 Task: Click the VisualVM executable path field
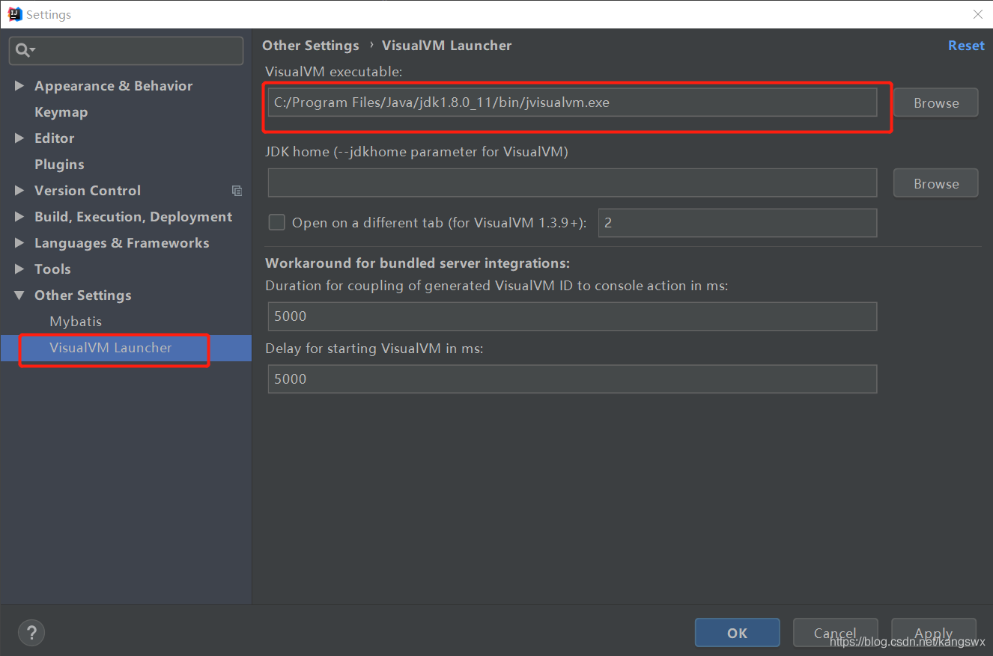(x=572, y=102)
